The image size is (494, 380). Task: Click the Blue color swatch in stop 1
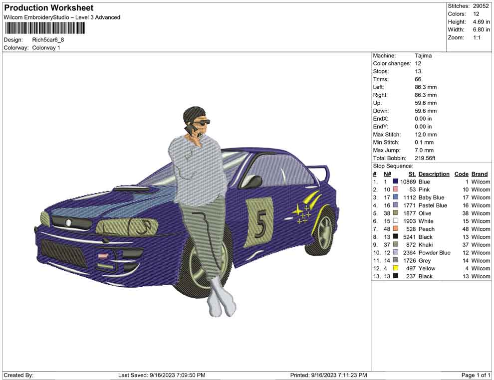click(395, 182)
